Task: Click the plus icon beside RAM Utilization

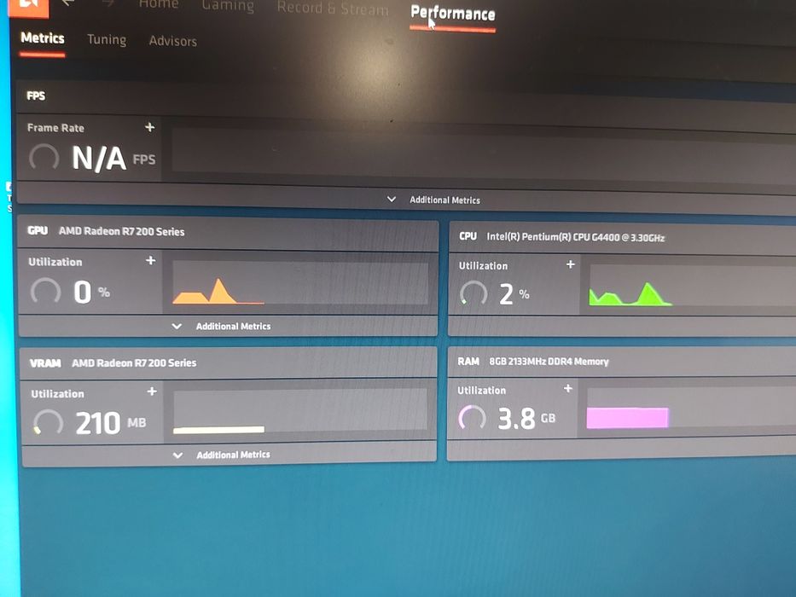Action: tap(568, 388)
